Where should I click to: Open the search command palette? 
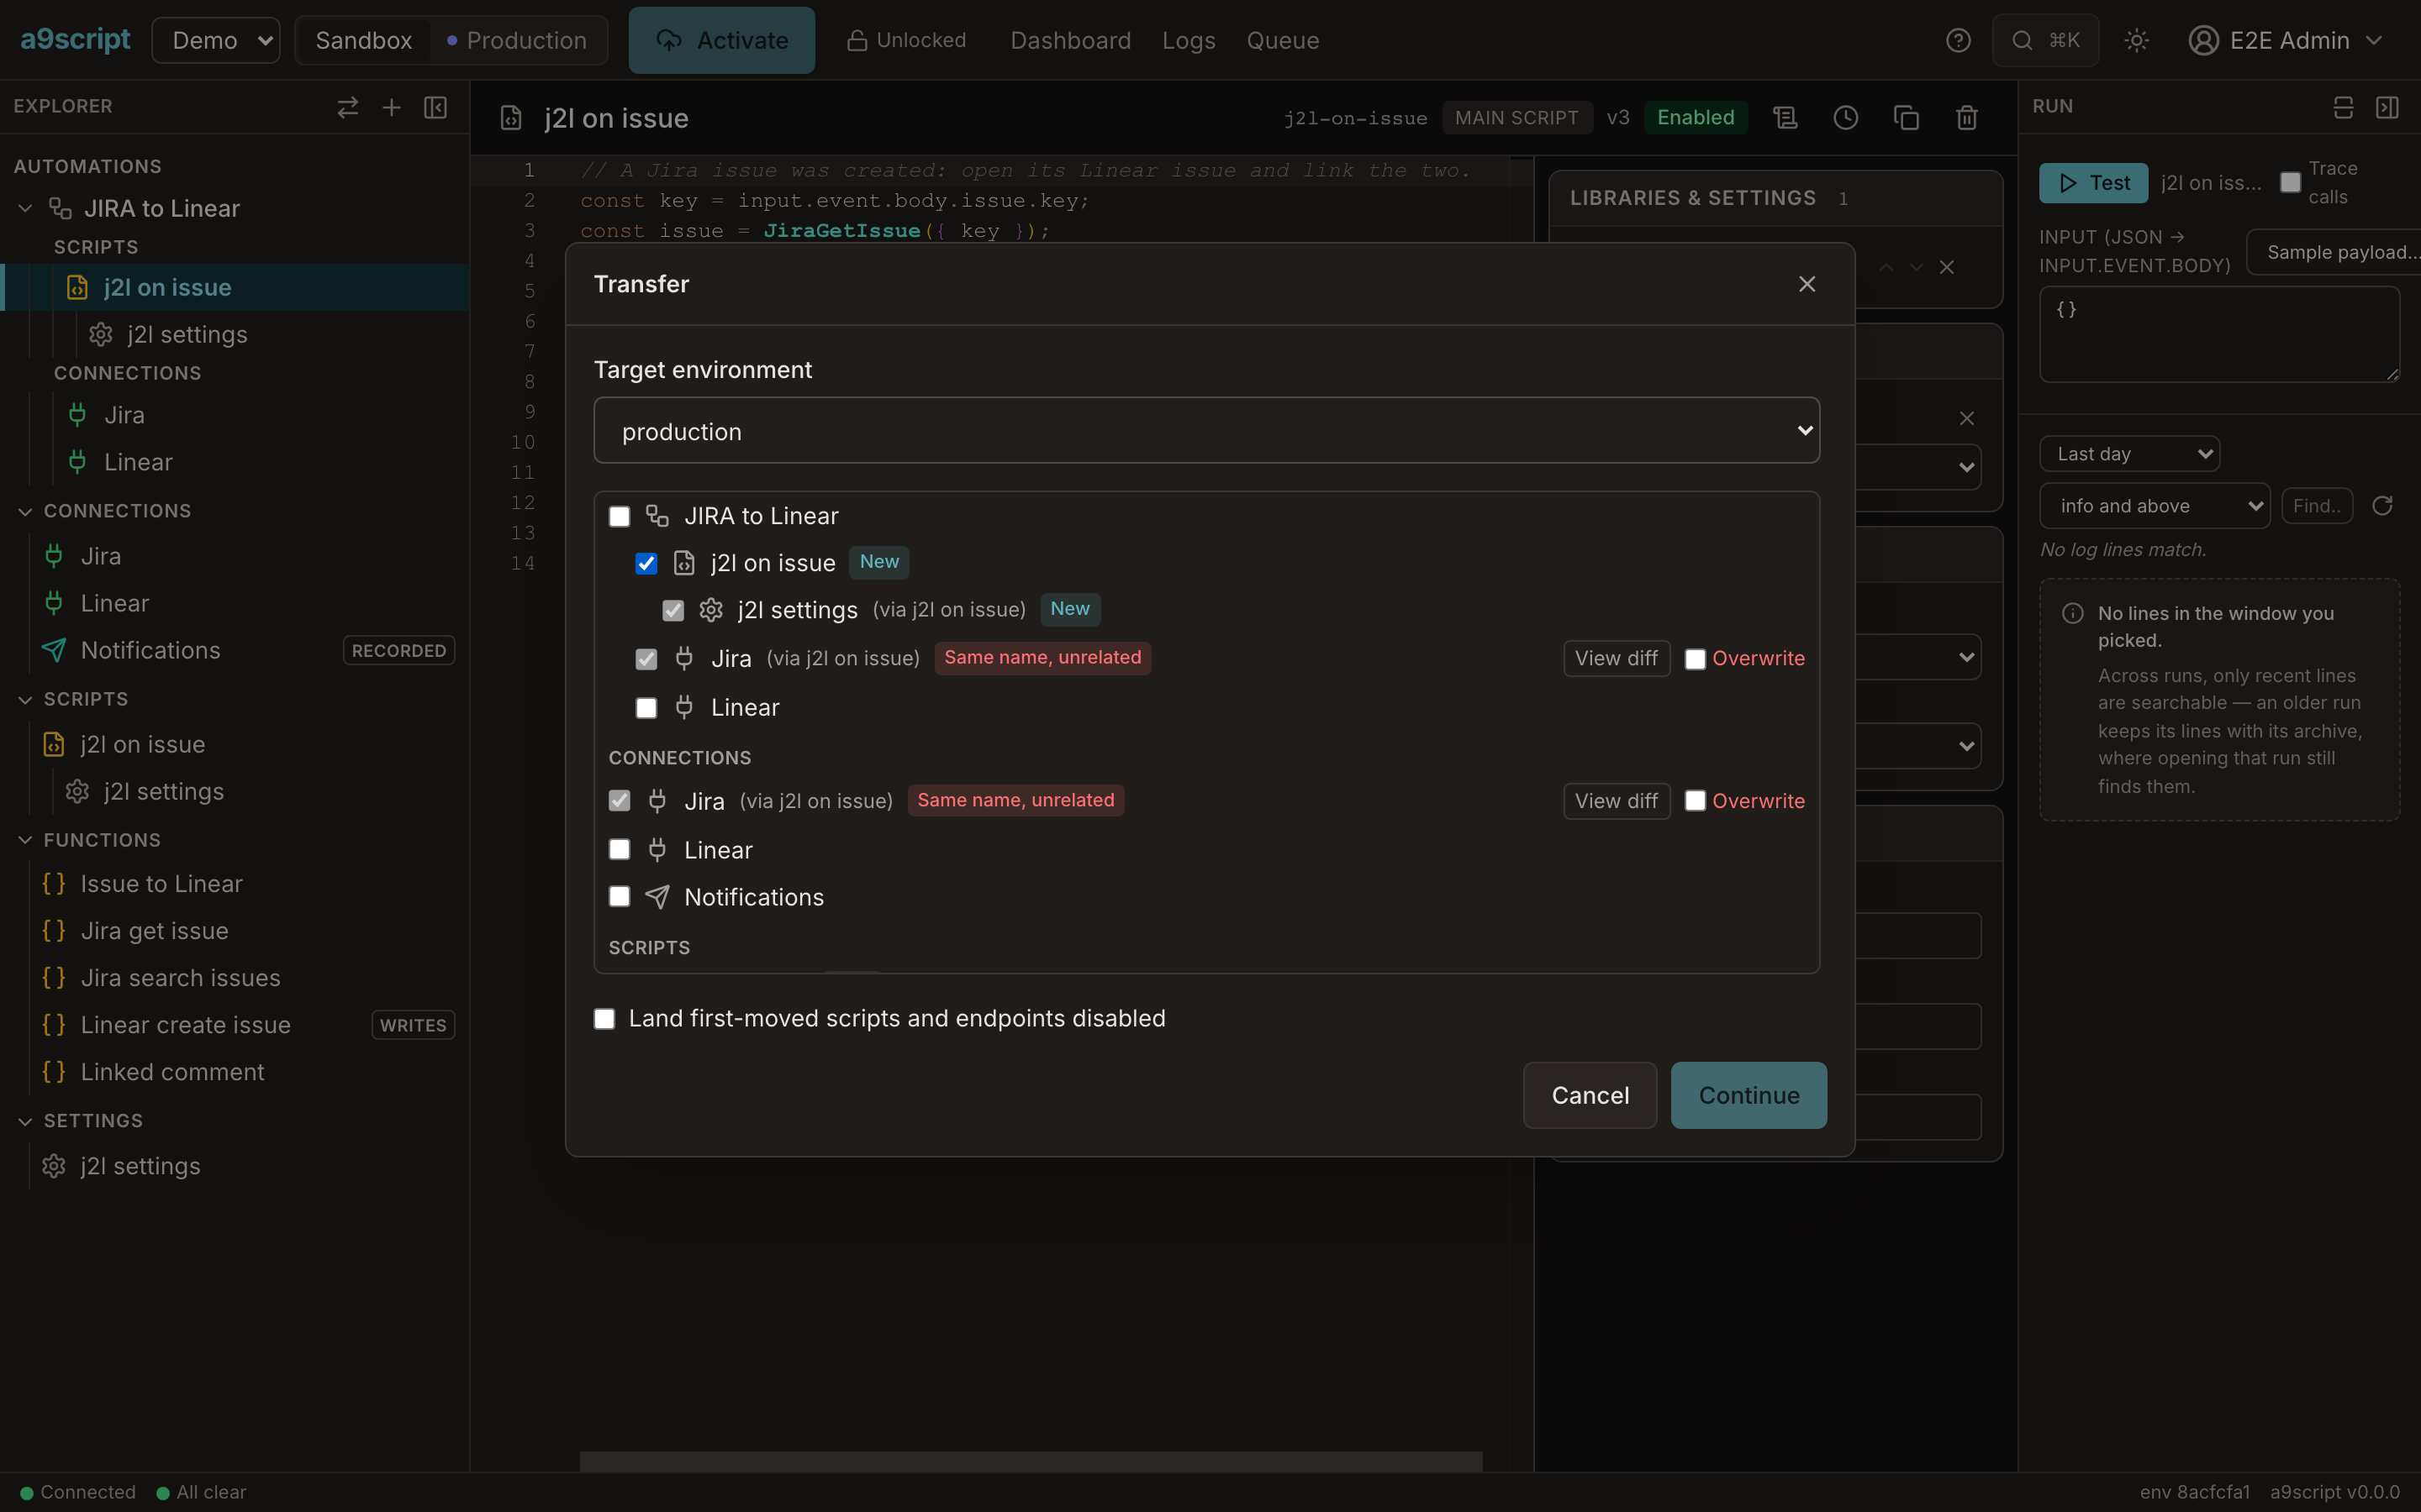(2045, 40)
